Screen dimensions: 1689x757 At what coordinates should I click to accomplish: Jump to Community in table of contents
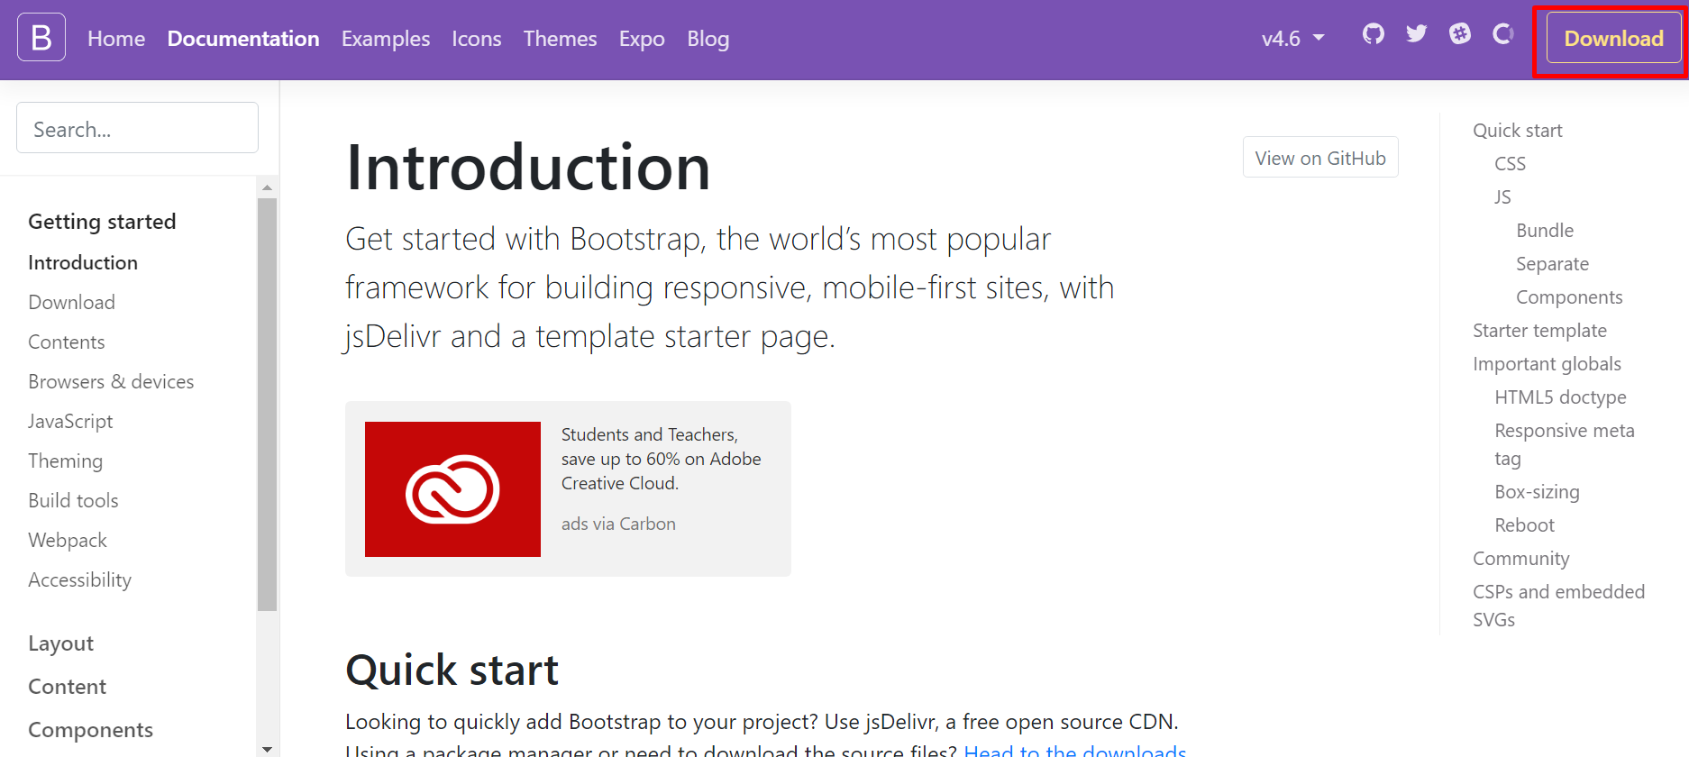pos(1520,559)
